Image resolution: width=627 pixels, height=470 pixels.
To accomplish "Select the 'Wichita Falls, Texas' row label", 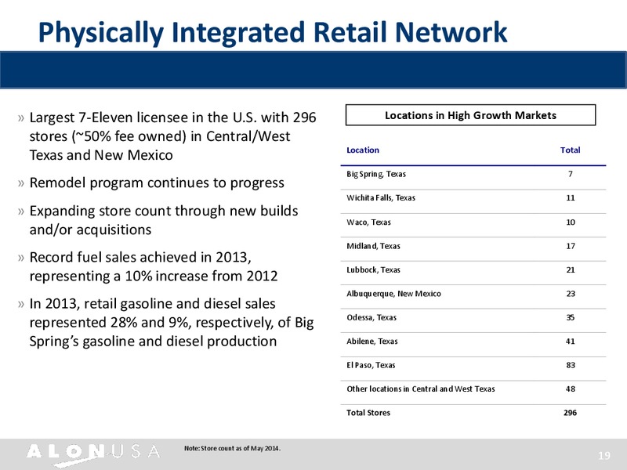I will point(381,198).
